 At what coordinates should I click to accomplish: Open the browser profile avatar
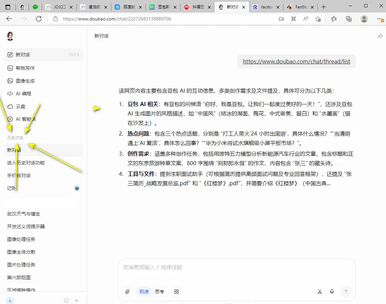pos(364,19)
